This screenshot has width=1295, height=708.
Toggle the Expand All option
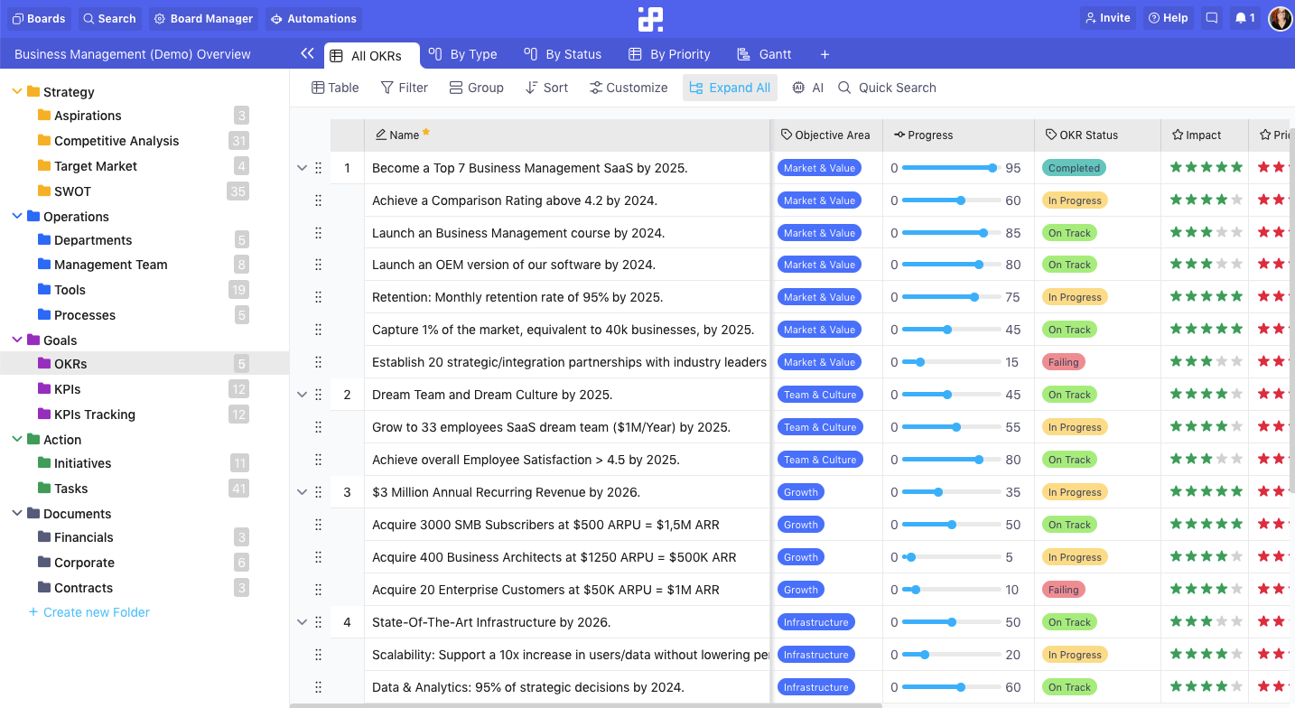pyautogui.click(x=729, y=88)
